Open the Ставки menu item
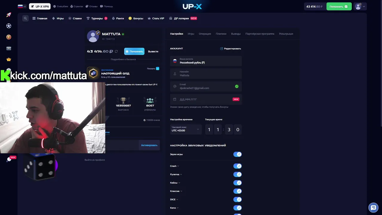The width and height of the screenshot is (382, 215). [x=75, y=18]
